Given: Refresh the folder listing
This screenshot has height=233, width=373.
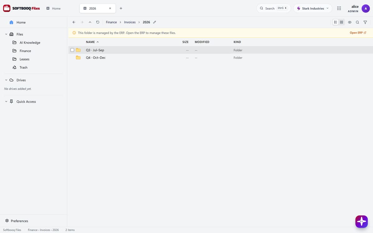Looking at the screenshot, I should click(98, 22).
